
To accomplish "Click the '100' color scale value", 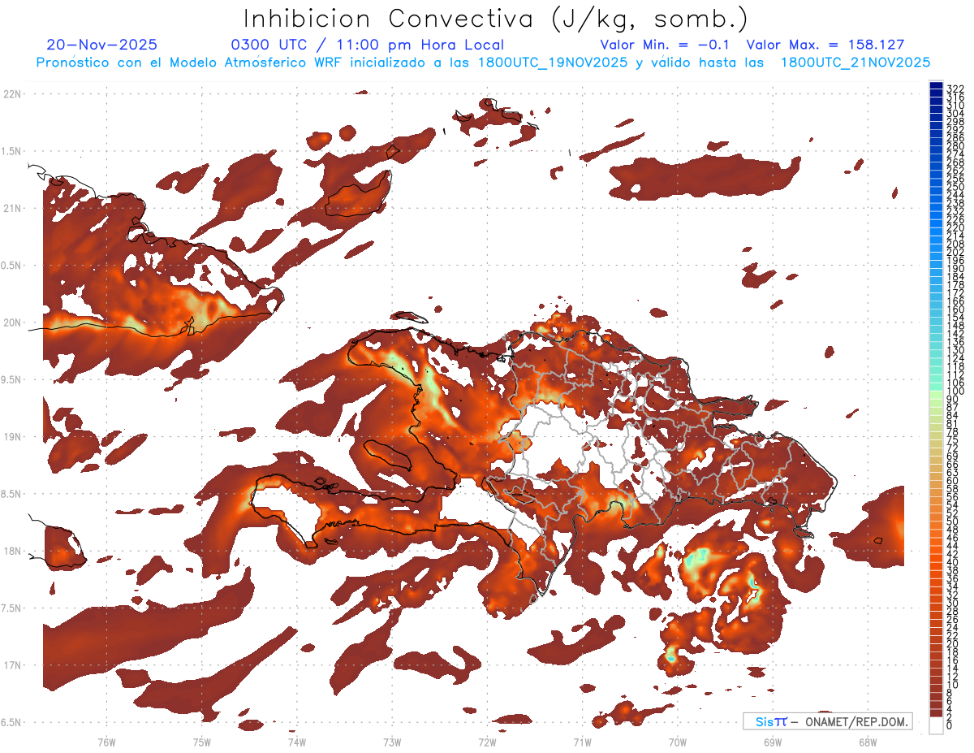I will (955, 392).
